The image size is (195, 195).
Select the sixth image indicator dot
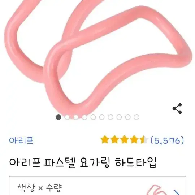tap(102, 117)
